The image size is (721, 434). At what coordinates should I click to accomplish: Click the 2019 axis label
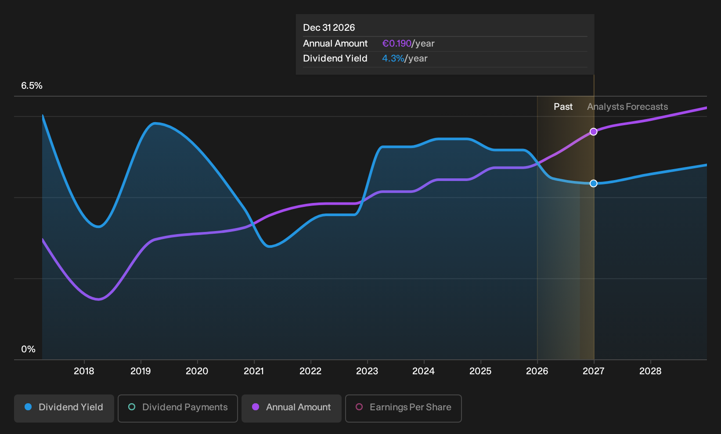141,371
